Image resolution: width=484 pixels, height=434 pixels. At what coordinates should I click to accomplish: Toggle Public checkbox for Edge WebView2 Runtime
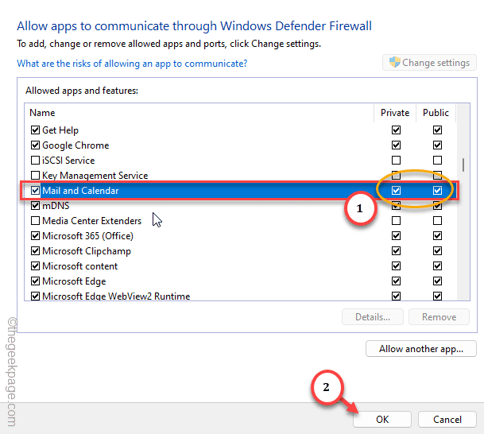pyautogui.click(x=437, y=296)
